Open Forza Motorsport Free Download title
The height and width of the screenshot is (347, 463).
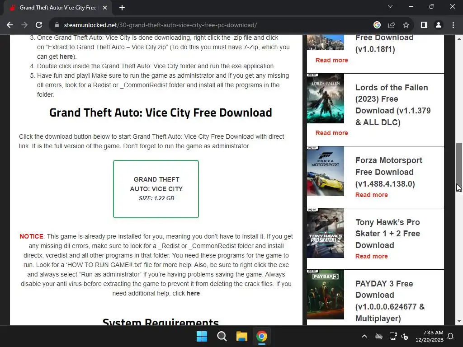pyautogui.click(x=388, y=172)
